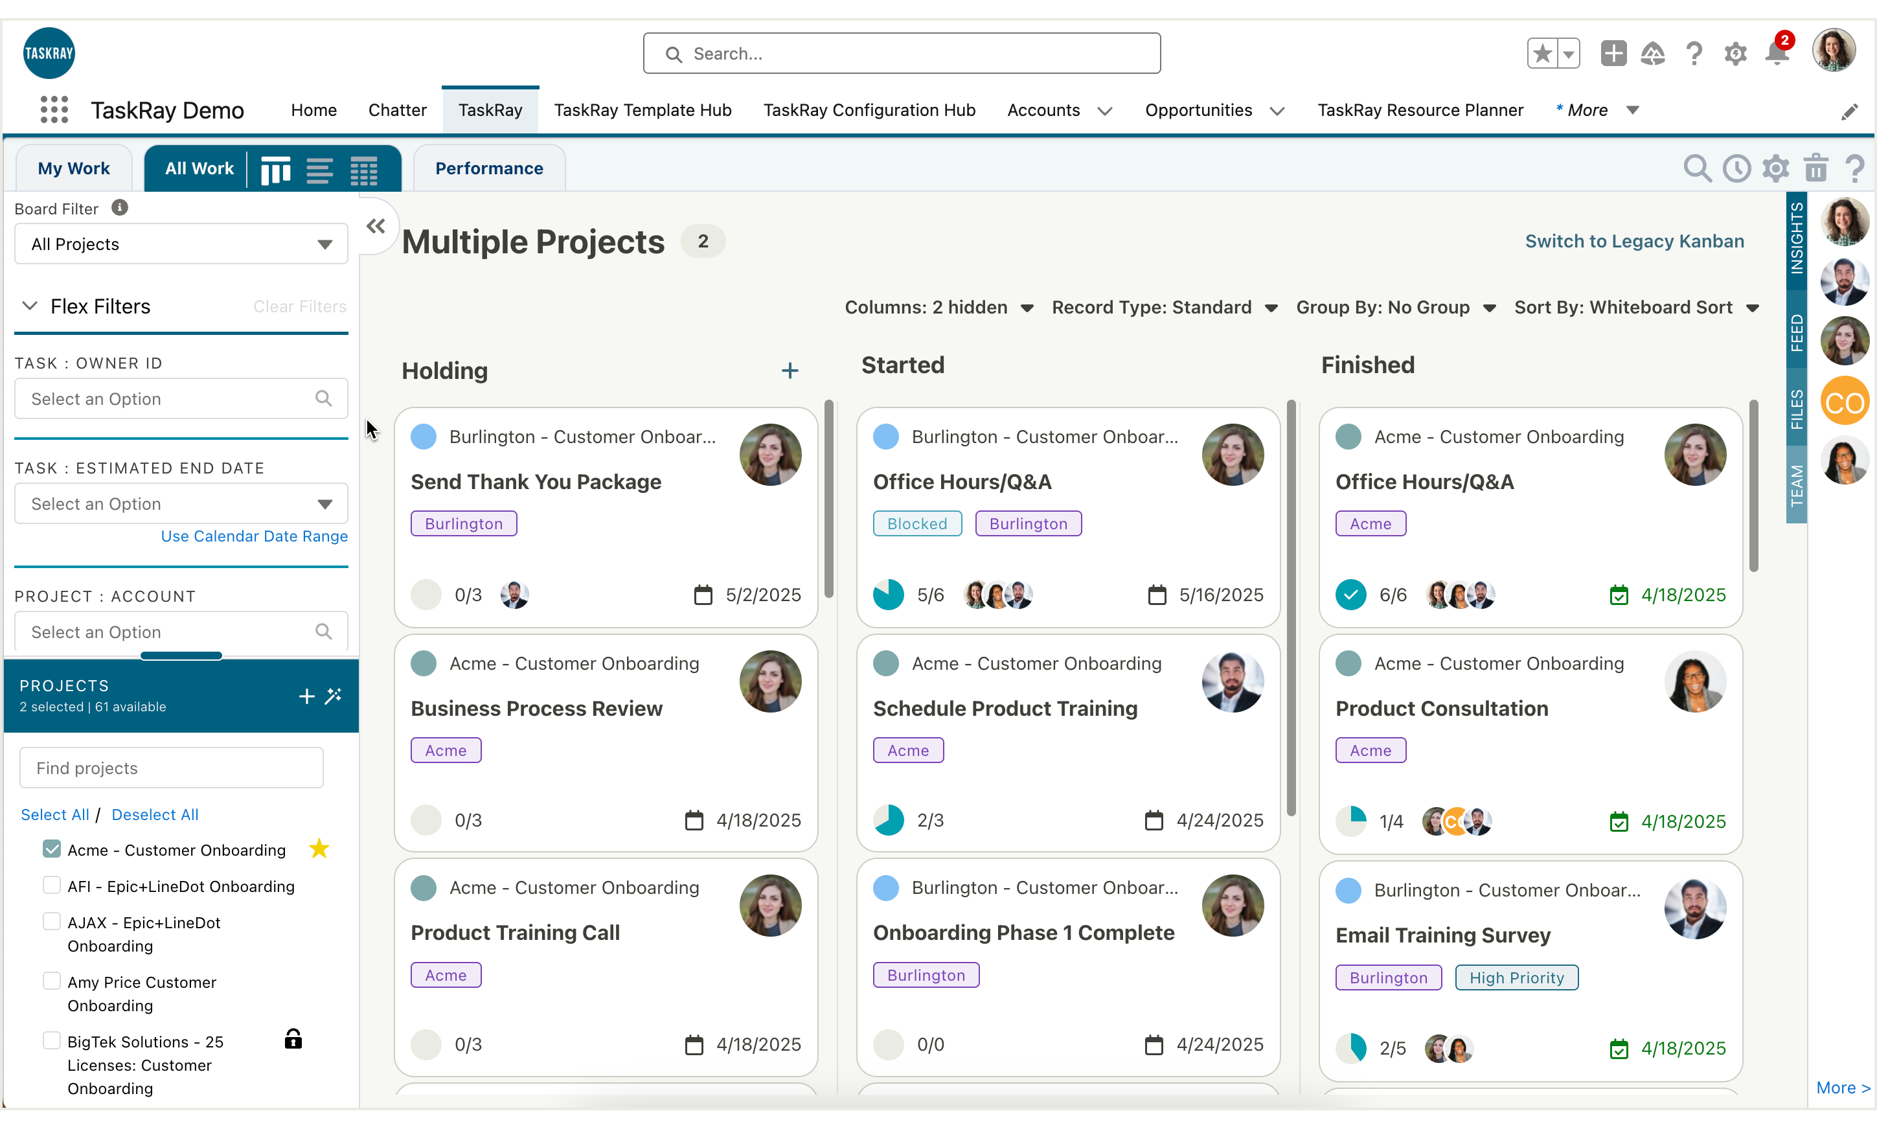Open the TaskRay trash bin icon
The image size is (1877, 1131).
(1816, 168)
